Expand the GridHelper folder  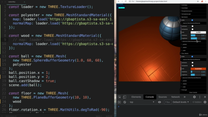tap(193, 5)
